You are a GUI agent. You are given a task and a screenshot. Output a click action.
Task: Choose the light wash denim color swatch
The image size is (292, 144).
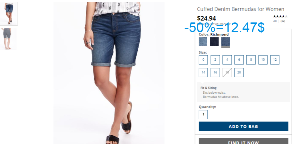pyautogui.click(x=203, y=41)
